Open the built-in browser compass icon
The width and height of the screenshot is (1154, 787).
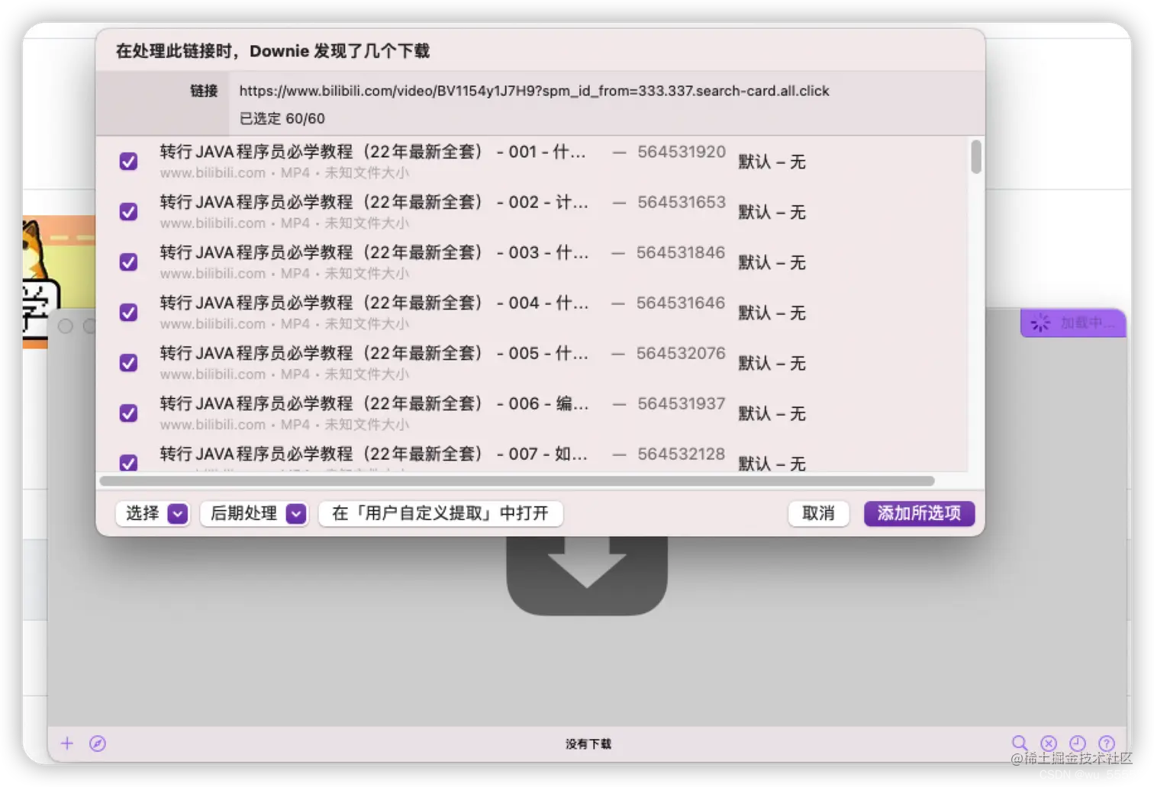98,743
